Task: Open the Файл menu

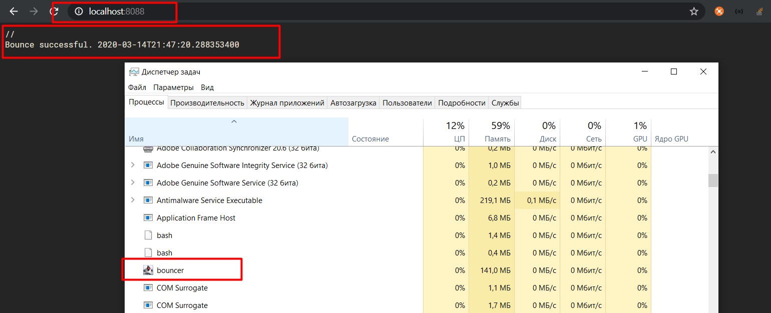Action: tap(137, 87)
